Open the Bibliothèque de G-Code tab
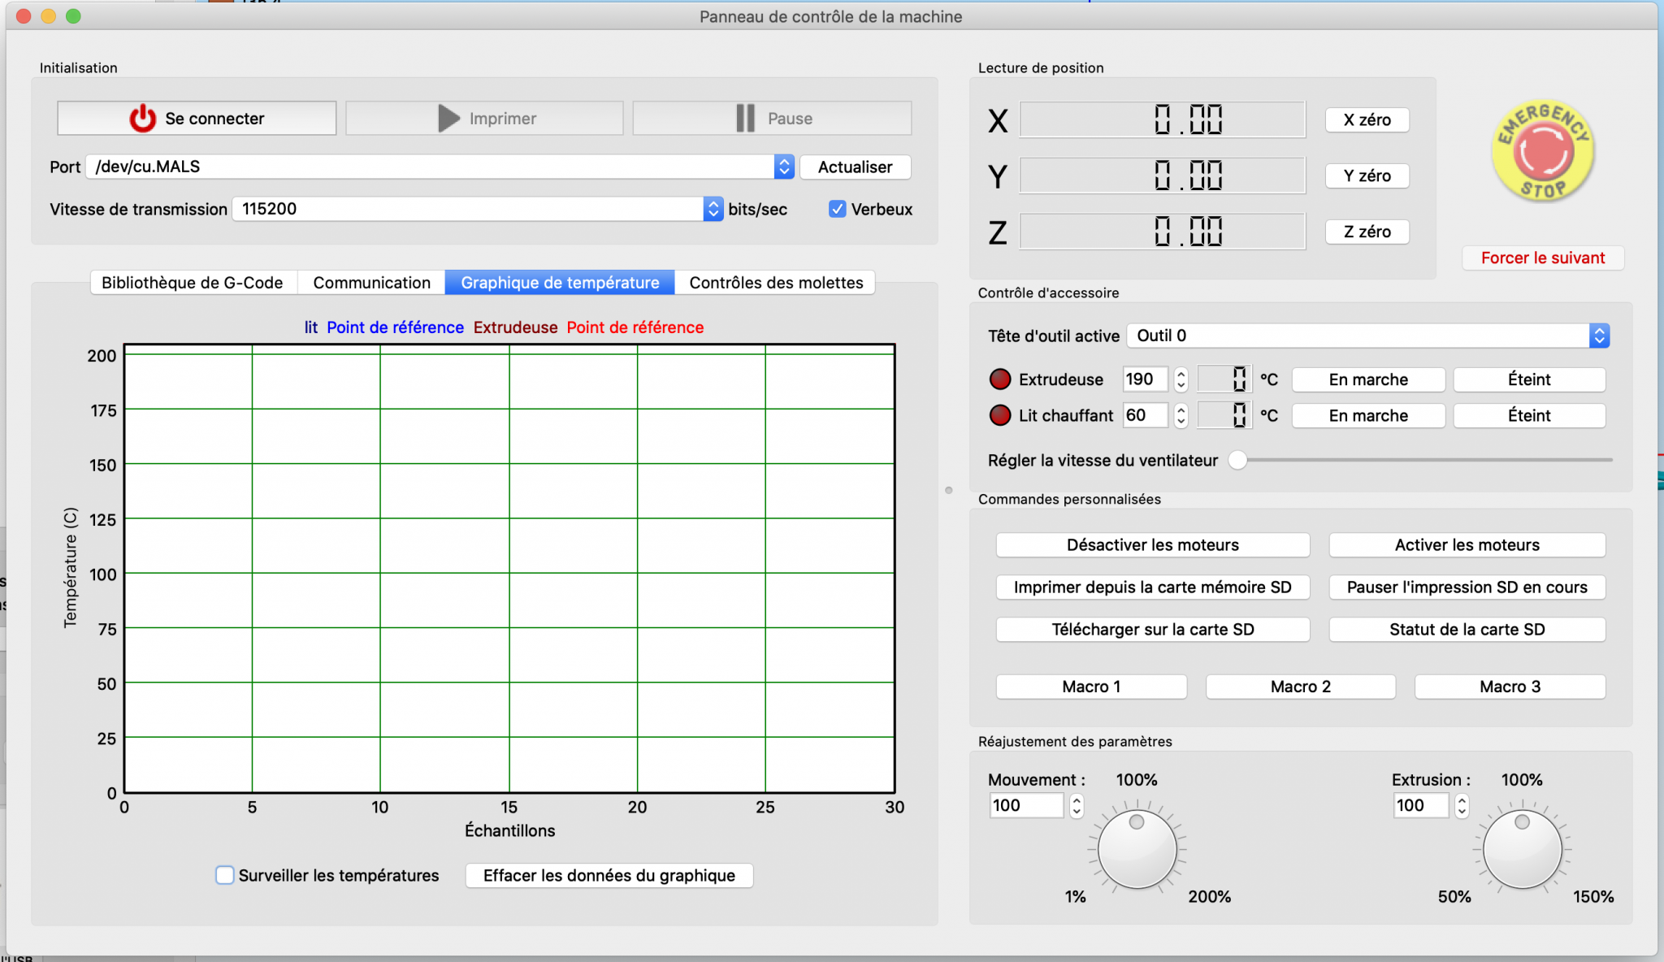This screenshot has width=1664, height=962. pyautogui.click(x=193, y=283)
